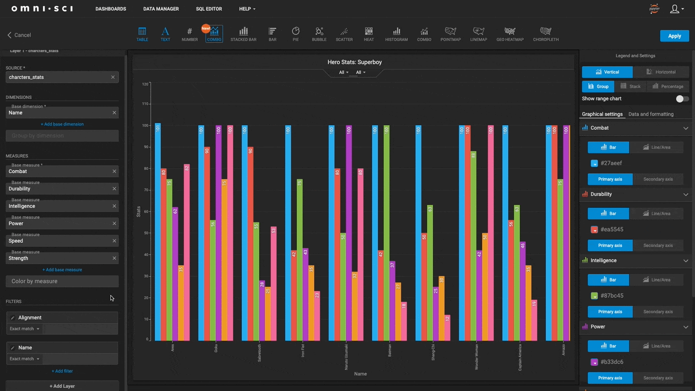This screenshot has width=695, height=391.
Task: Remove the Intelligence measure
Action: pos(114,206)
